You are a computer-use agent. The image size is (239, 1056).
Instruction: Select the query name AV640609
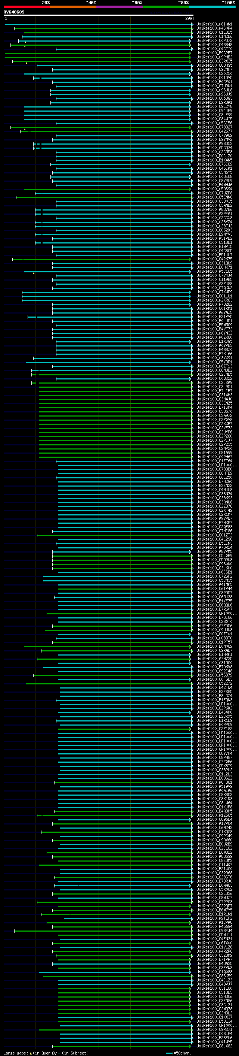(14, 12)
